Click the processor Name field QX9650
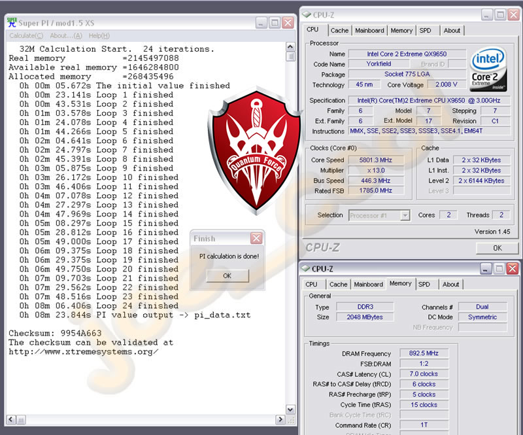Image resolution: width=523 pixels, height=435 pixels. point(407,54)
